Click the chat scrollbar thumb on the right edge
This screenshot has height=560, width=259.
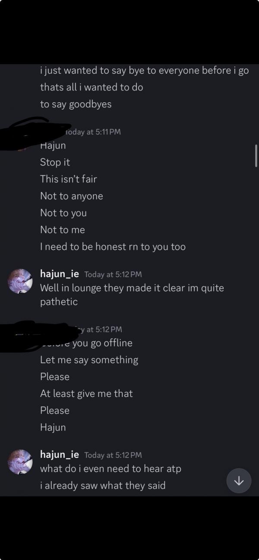pos(256,155)
